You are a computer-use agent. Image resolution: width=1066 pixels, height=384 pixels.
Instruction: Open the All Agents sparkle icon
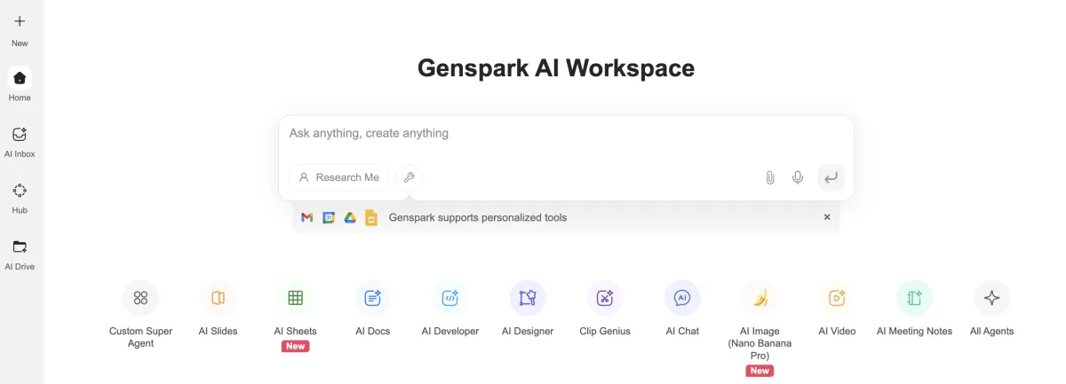tap(991, 298)
